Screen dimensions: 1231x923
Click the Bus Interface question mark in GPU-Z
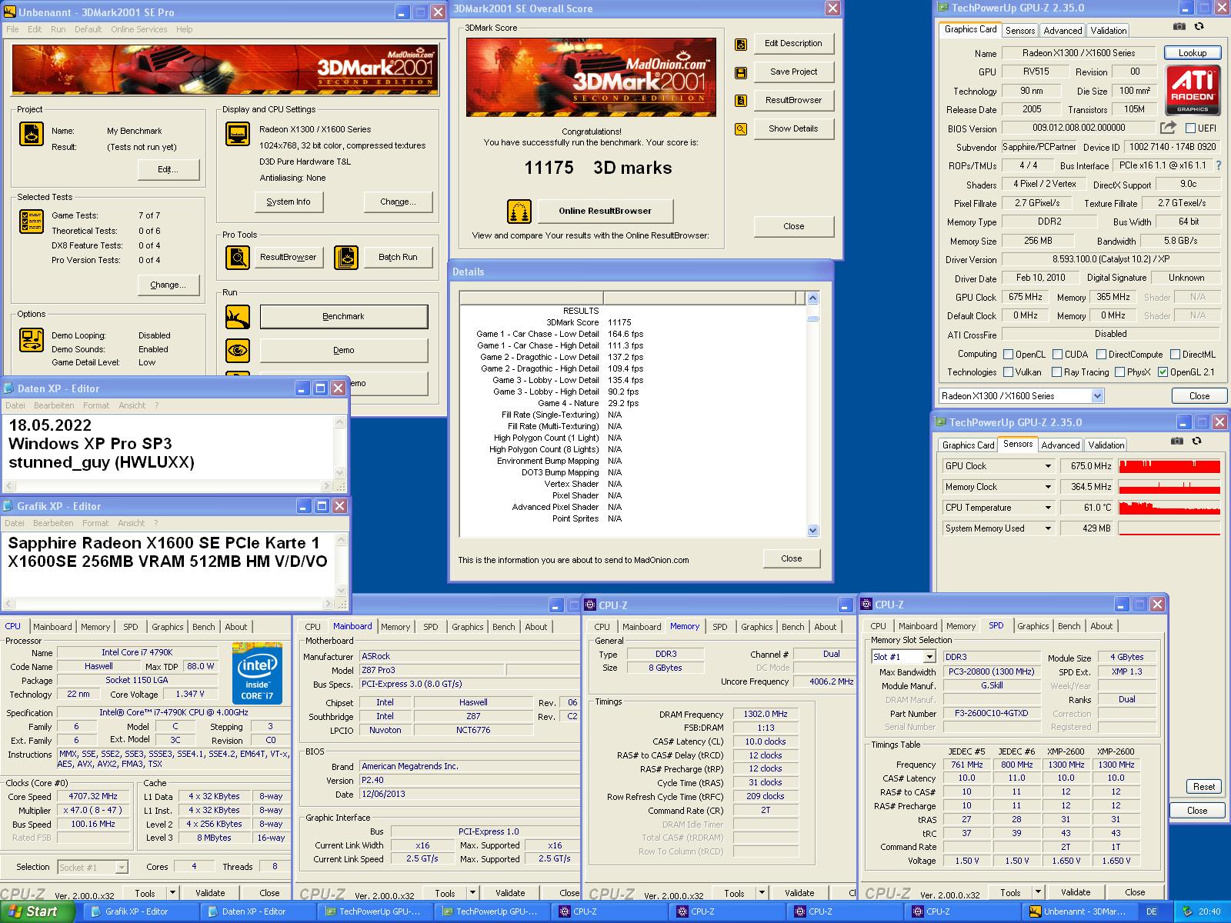pos(1218,165)
